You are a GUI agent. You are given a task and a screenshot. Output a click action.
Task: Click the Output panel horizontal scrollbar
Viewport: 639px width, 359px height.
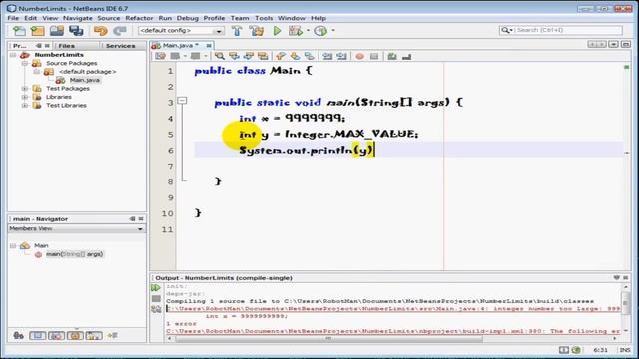tap(328, 339)
